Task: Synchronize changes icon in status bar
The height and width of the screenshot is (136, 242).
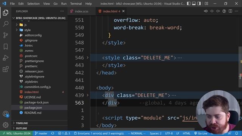Action: click(x=53, y=133)
